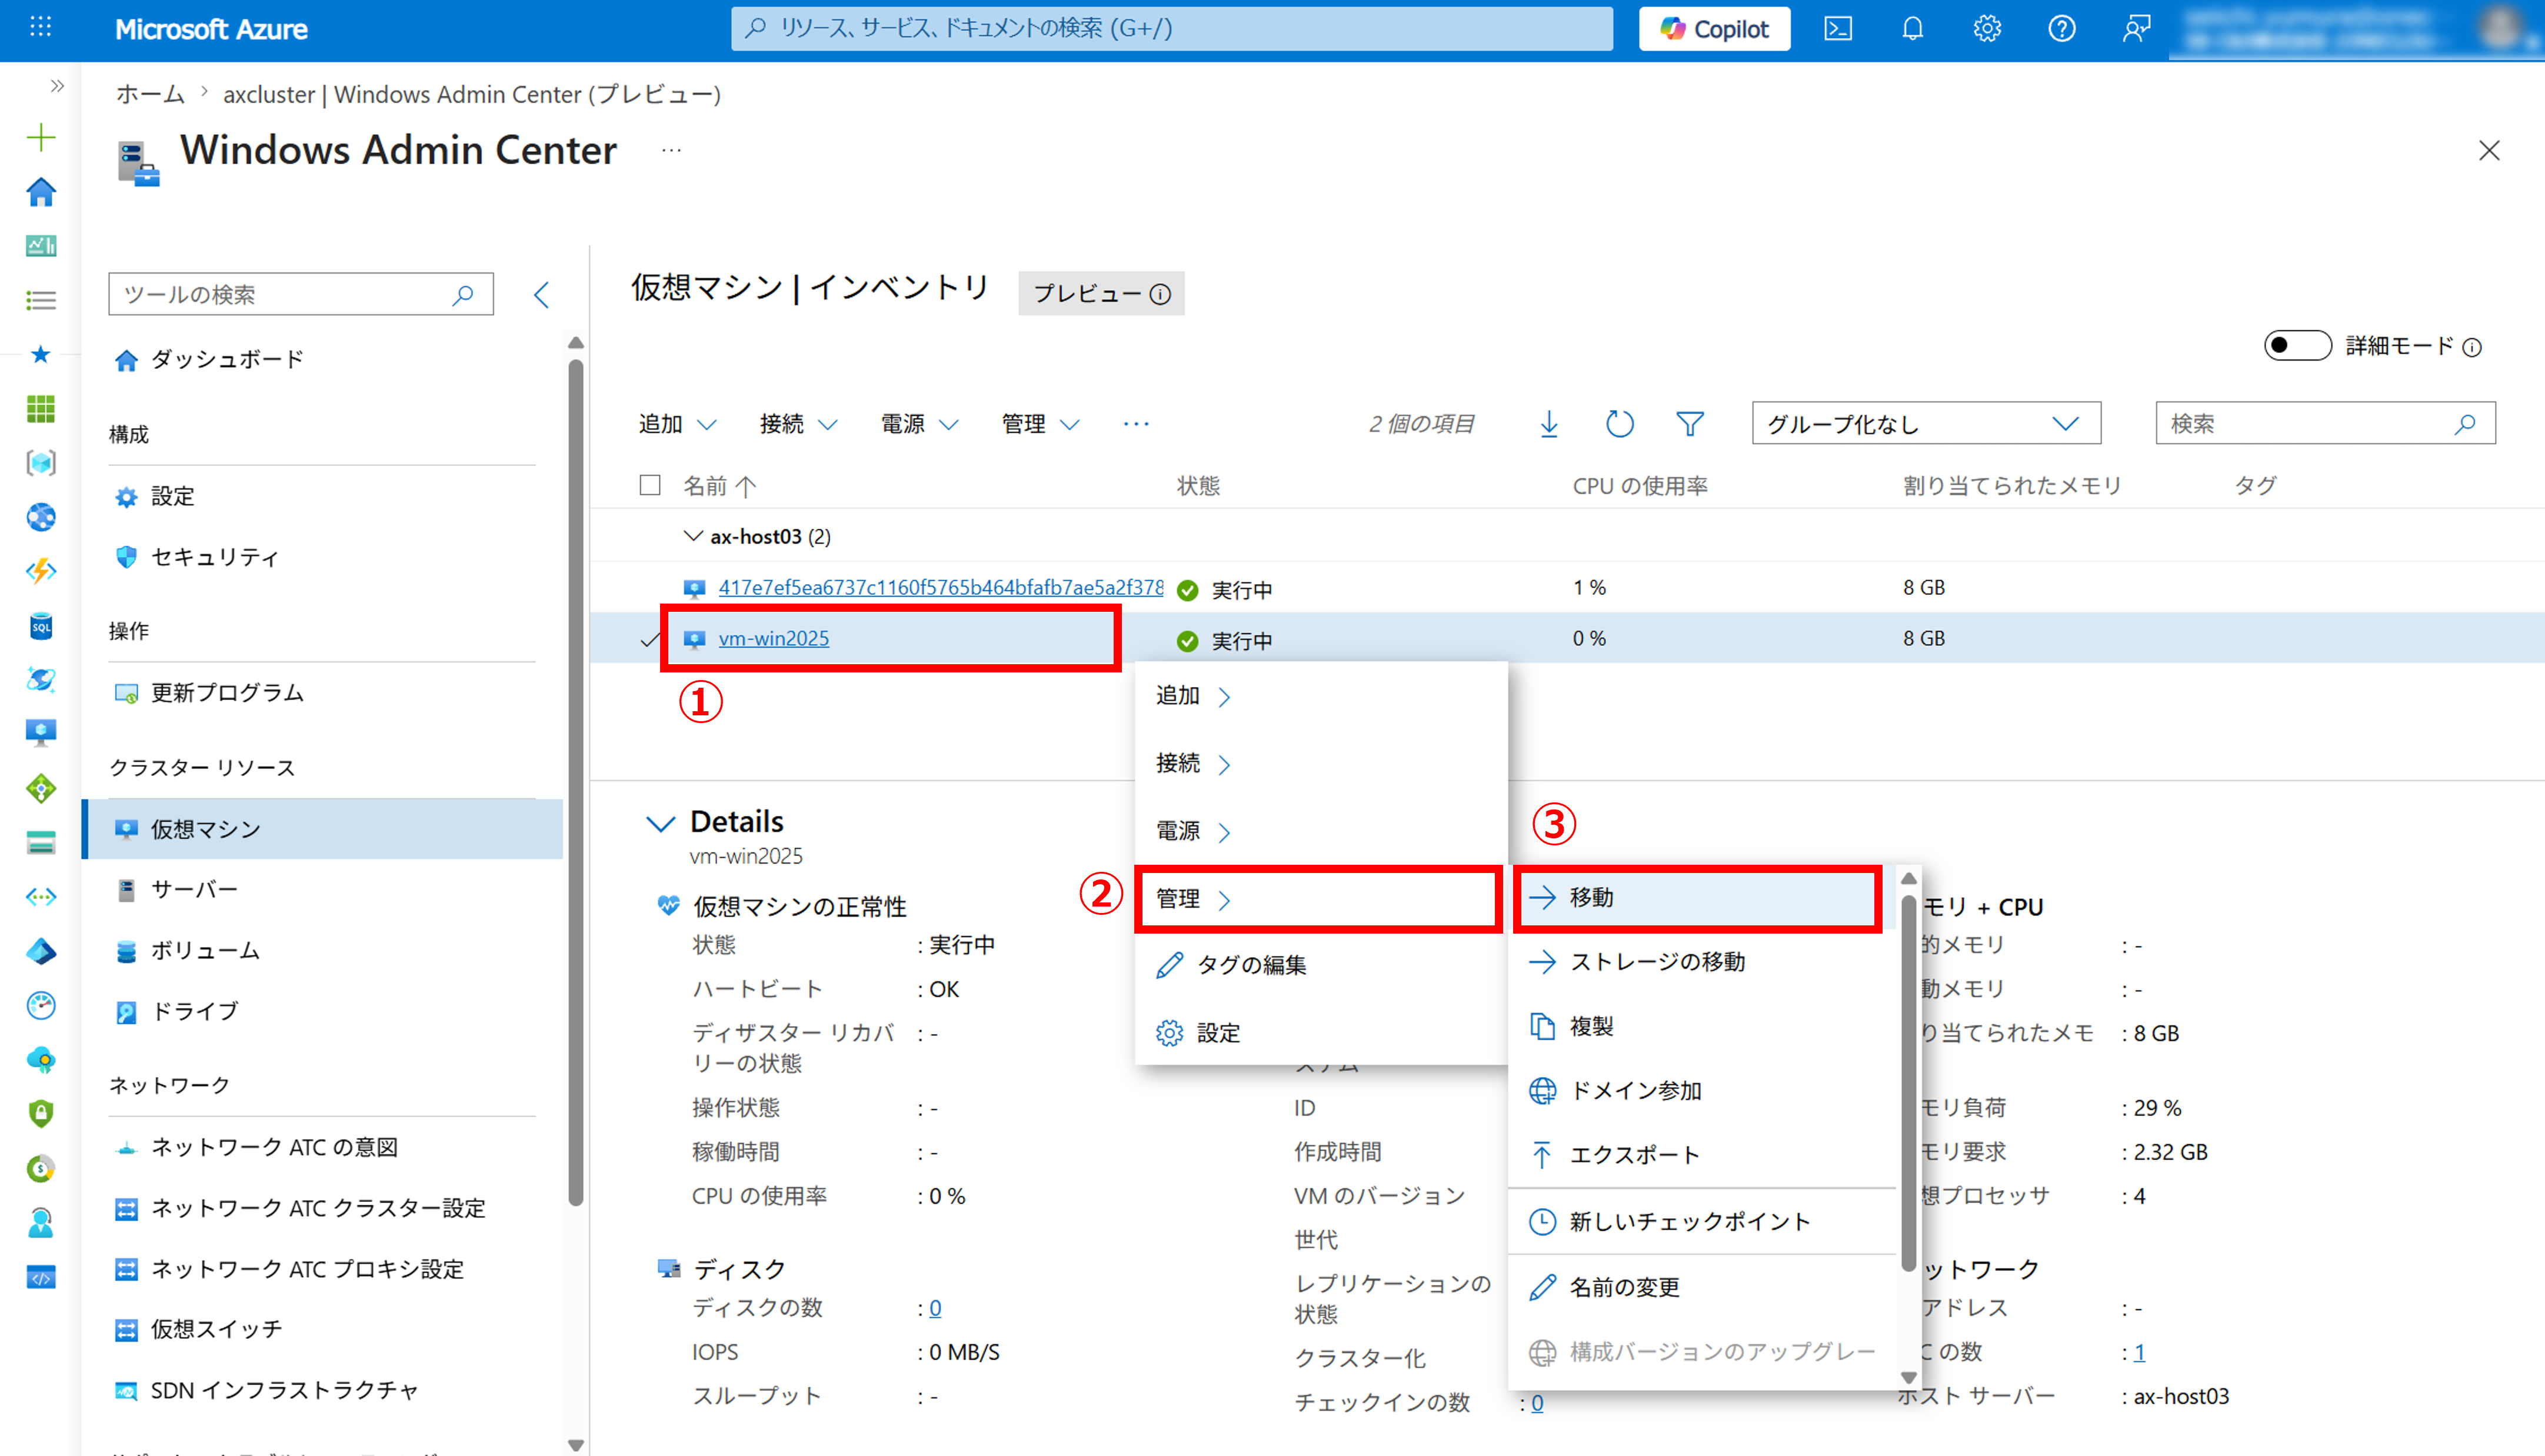This screenshot has height=1456, width=2545.
Task: Expand 電源 submenu in context menu
Action: (1320, 832)
